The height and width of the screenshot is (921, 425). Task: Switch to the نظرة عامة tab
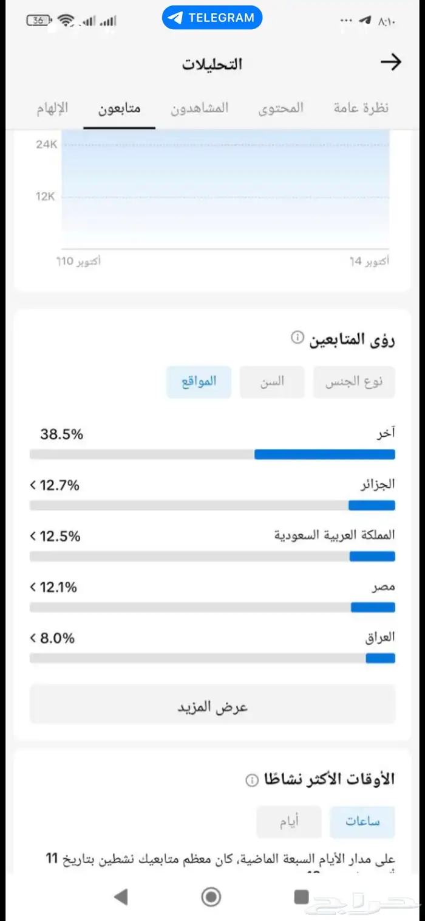(x=361, y=108)
